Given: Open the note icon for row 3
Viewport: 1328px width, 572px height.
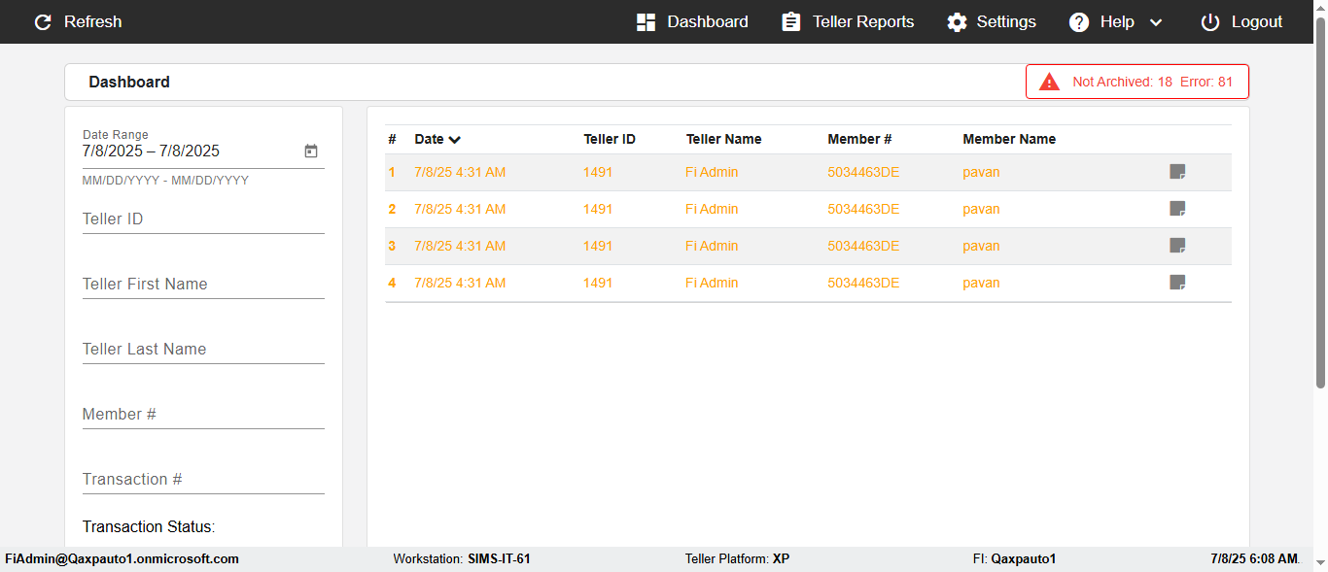Looking at the screenshot, I should pos(1177,246).
